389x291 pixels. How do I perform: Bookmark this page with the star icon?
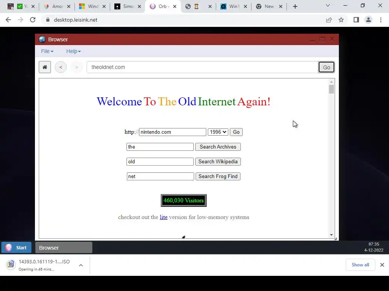[x=341, y=20]
